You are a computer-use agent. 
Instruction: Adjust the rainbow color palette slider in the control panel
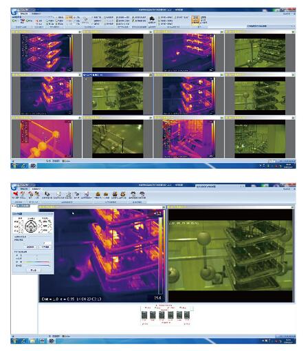point(36,262)
